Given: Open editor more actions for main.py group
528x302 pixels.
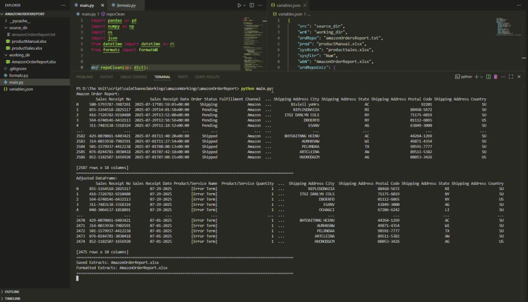Looking at the screenshot, I should (x=260, y=5).
